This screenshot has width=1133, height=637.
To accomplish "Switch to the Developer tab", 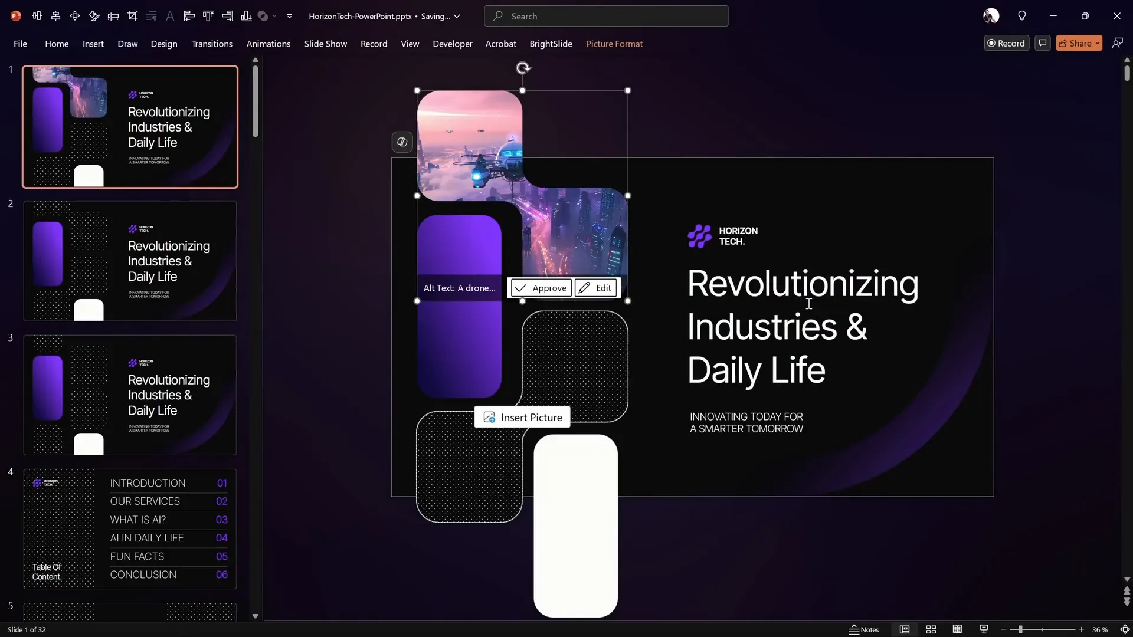I will 453,44.
